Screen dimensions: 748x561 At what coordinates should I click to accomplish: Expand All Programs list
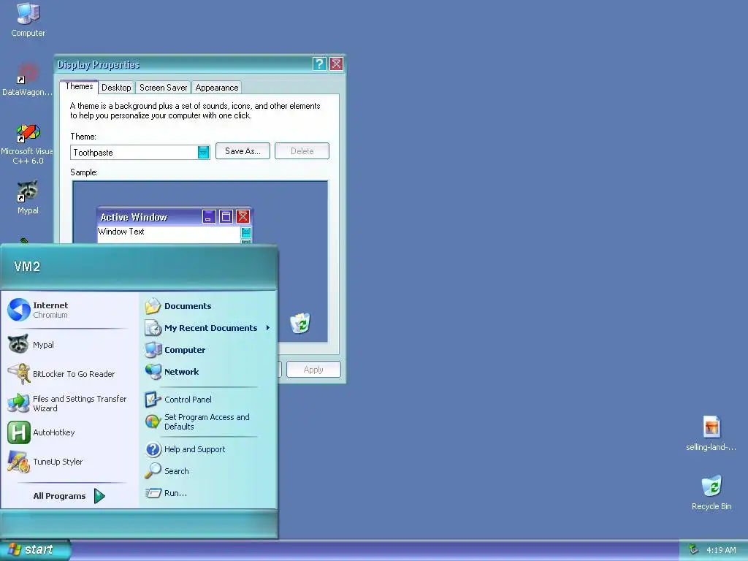69,496
